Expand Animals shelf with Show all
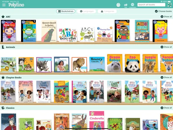The height and width of the screenshot is (130, 173). point(166,47)
